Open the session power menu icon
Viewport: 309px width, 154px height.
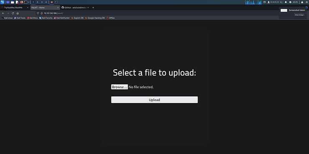click(x=306, y=2)
